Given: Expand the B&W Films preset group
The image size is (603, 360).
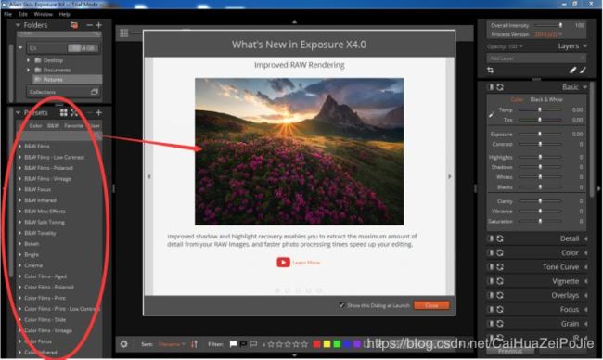Looking at the screenshot, I should tap(20, 147).
